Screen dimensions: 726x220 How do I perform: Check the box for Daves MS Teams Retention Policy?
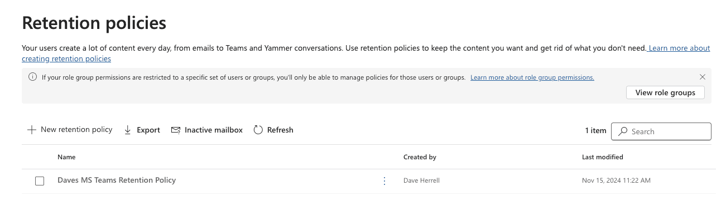tap(40, 181)
